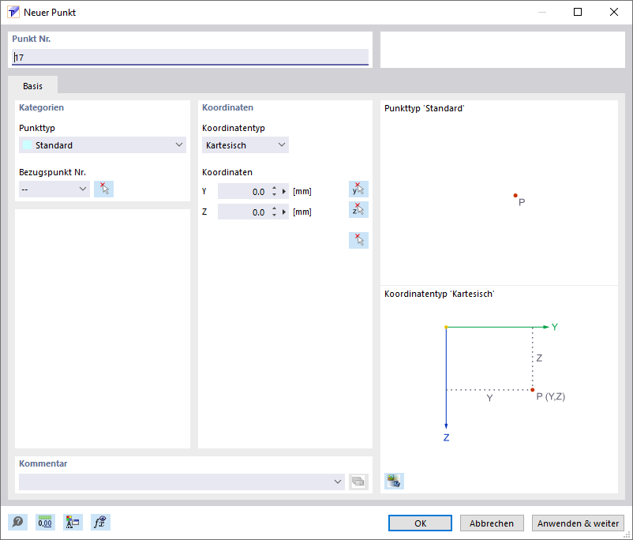
Task: Expand the Bezugspunkt Nr. dropdown
Action: (x=82, y=189)
